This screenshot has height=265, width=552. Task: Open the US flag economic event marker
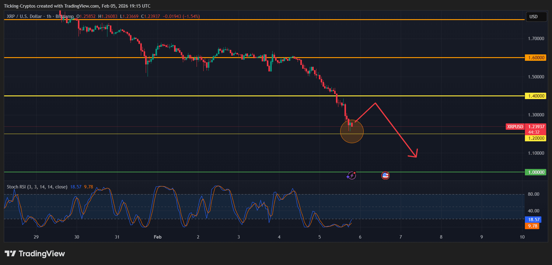coord(385,175)
